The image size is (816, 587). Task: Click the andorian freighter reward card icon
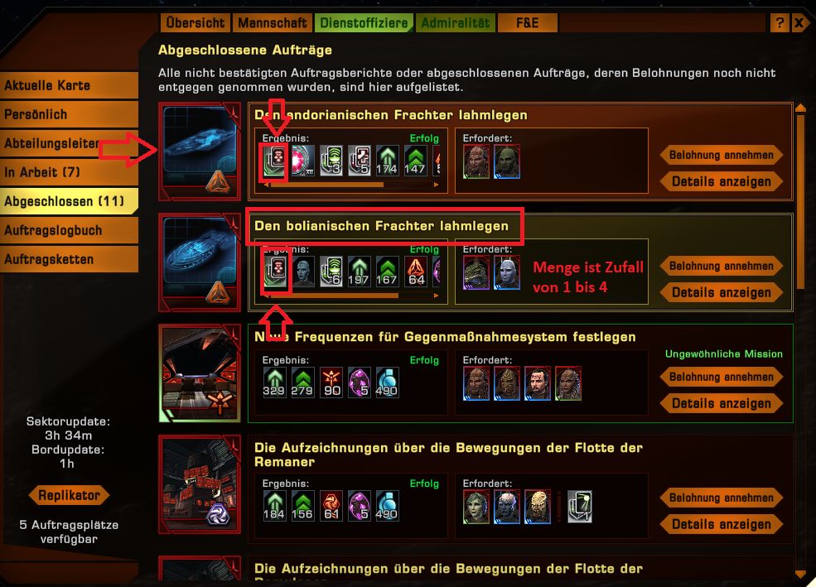(x=274, y=160)
